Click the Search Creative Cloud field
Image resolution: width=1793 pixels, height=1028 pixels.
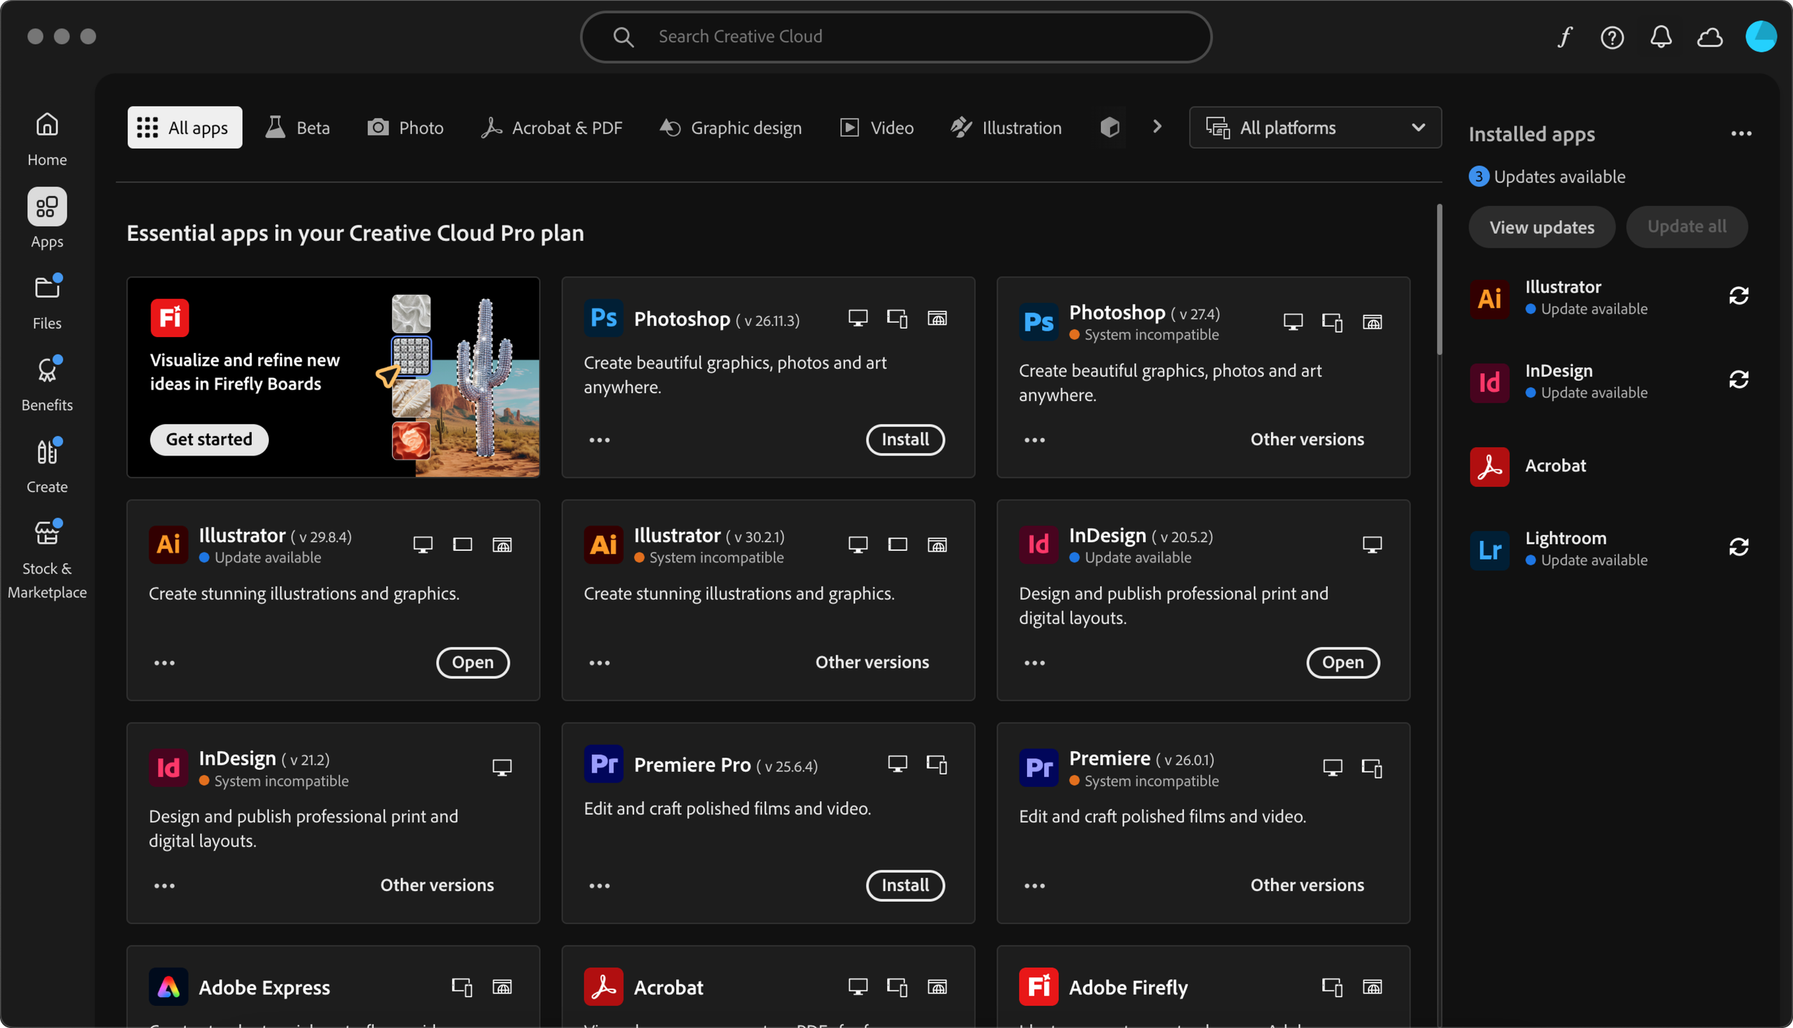pos(896,37)
